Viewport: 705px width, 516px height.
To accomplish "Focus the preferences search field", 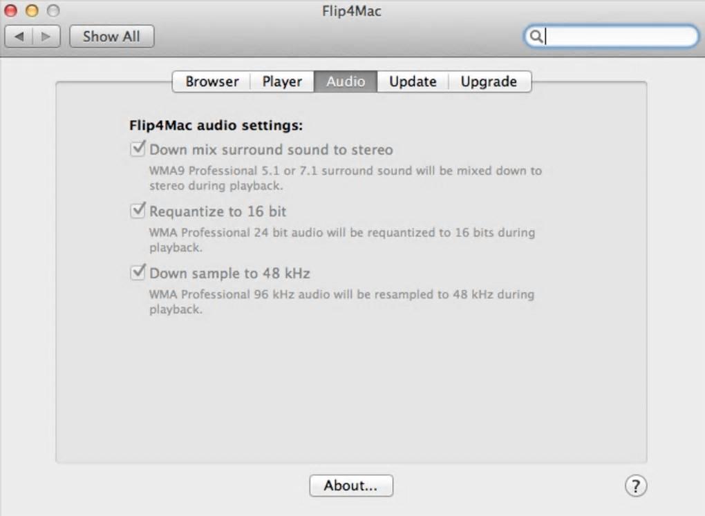I will point(619,37).
